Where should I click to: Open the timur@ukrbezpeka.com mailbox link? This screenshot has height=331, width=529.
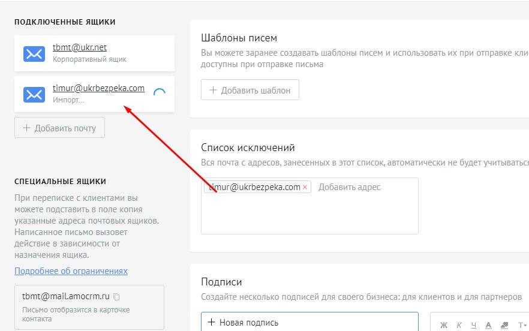(98, 88)
